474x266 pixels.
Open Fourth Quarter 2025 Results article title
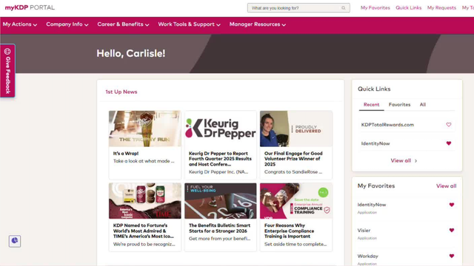(220, 159)
